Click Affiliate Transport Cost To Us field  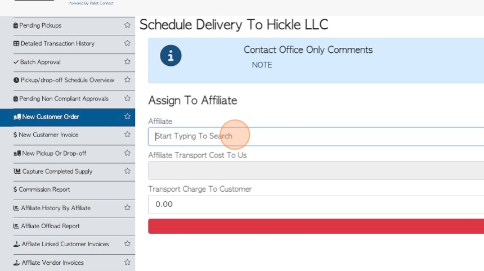tap(315, 170)
